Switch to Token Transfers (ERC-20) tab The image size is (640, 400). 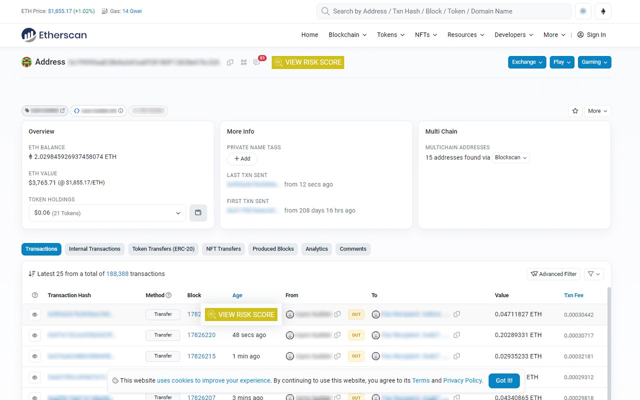[163, 249]
